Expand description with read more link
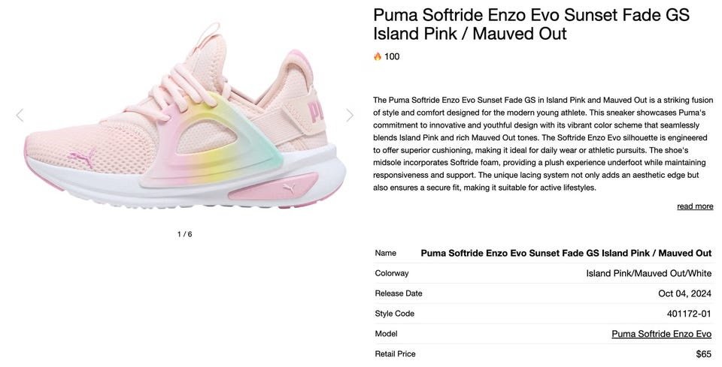The width and height of the screenshot is (722, 367). 695,206
